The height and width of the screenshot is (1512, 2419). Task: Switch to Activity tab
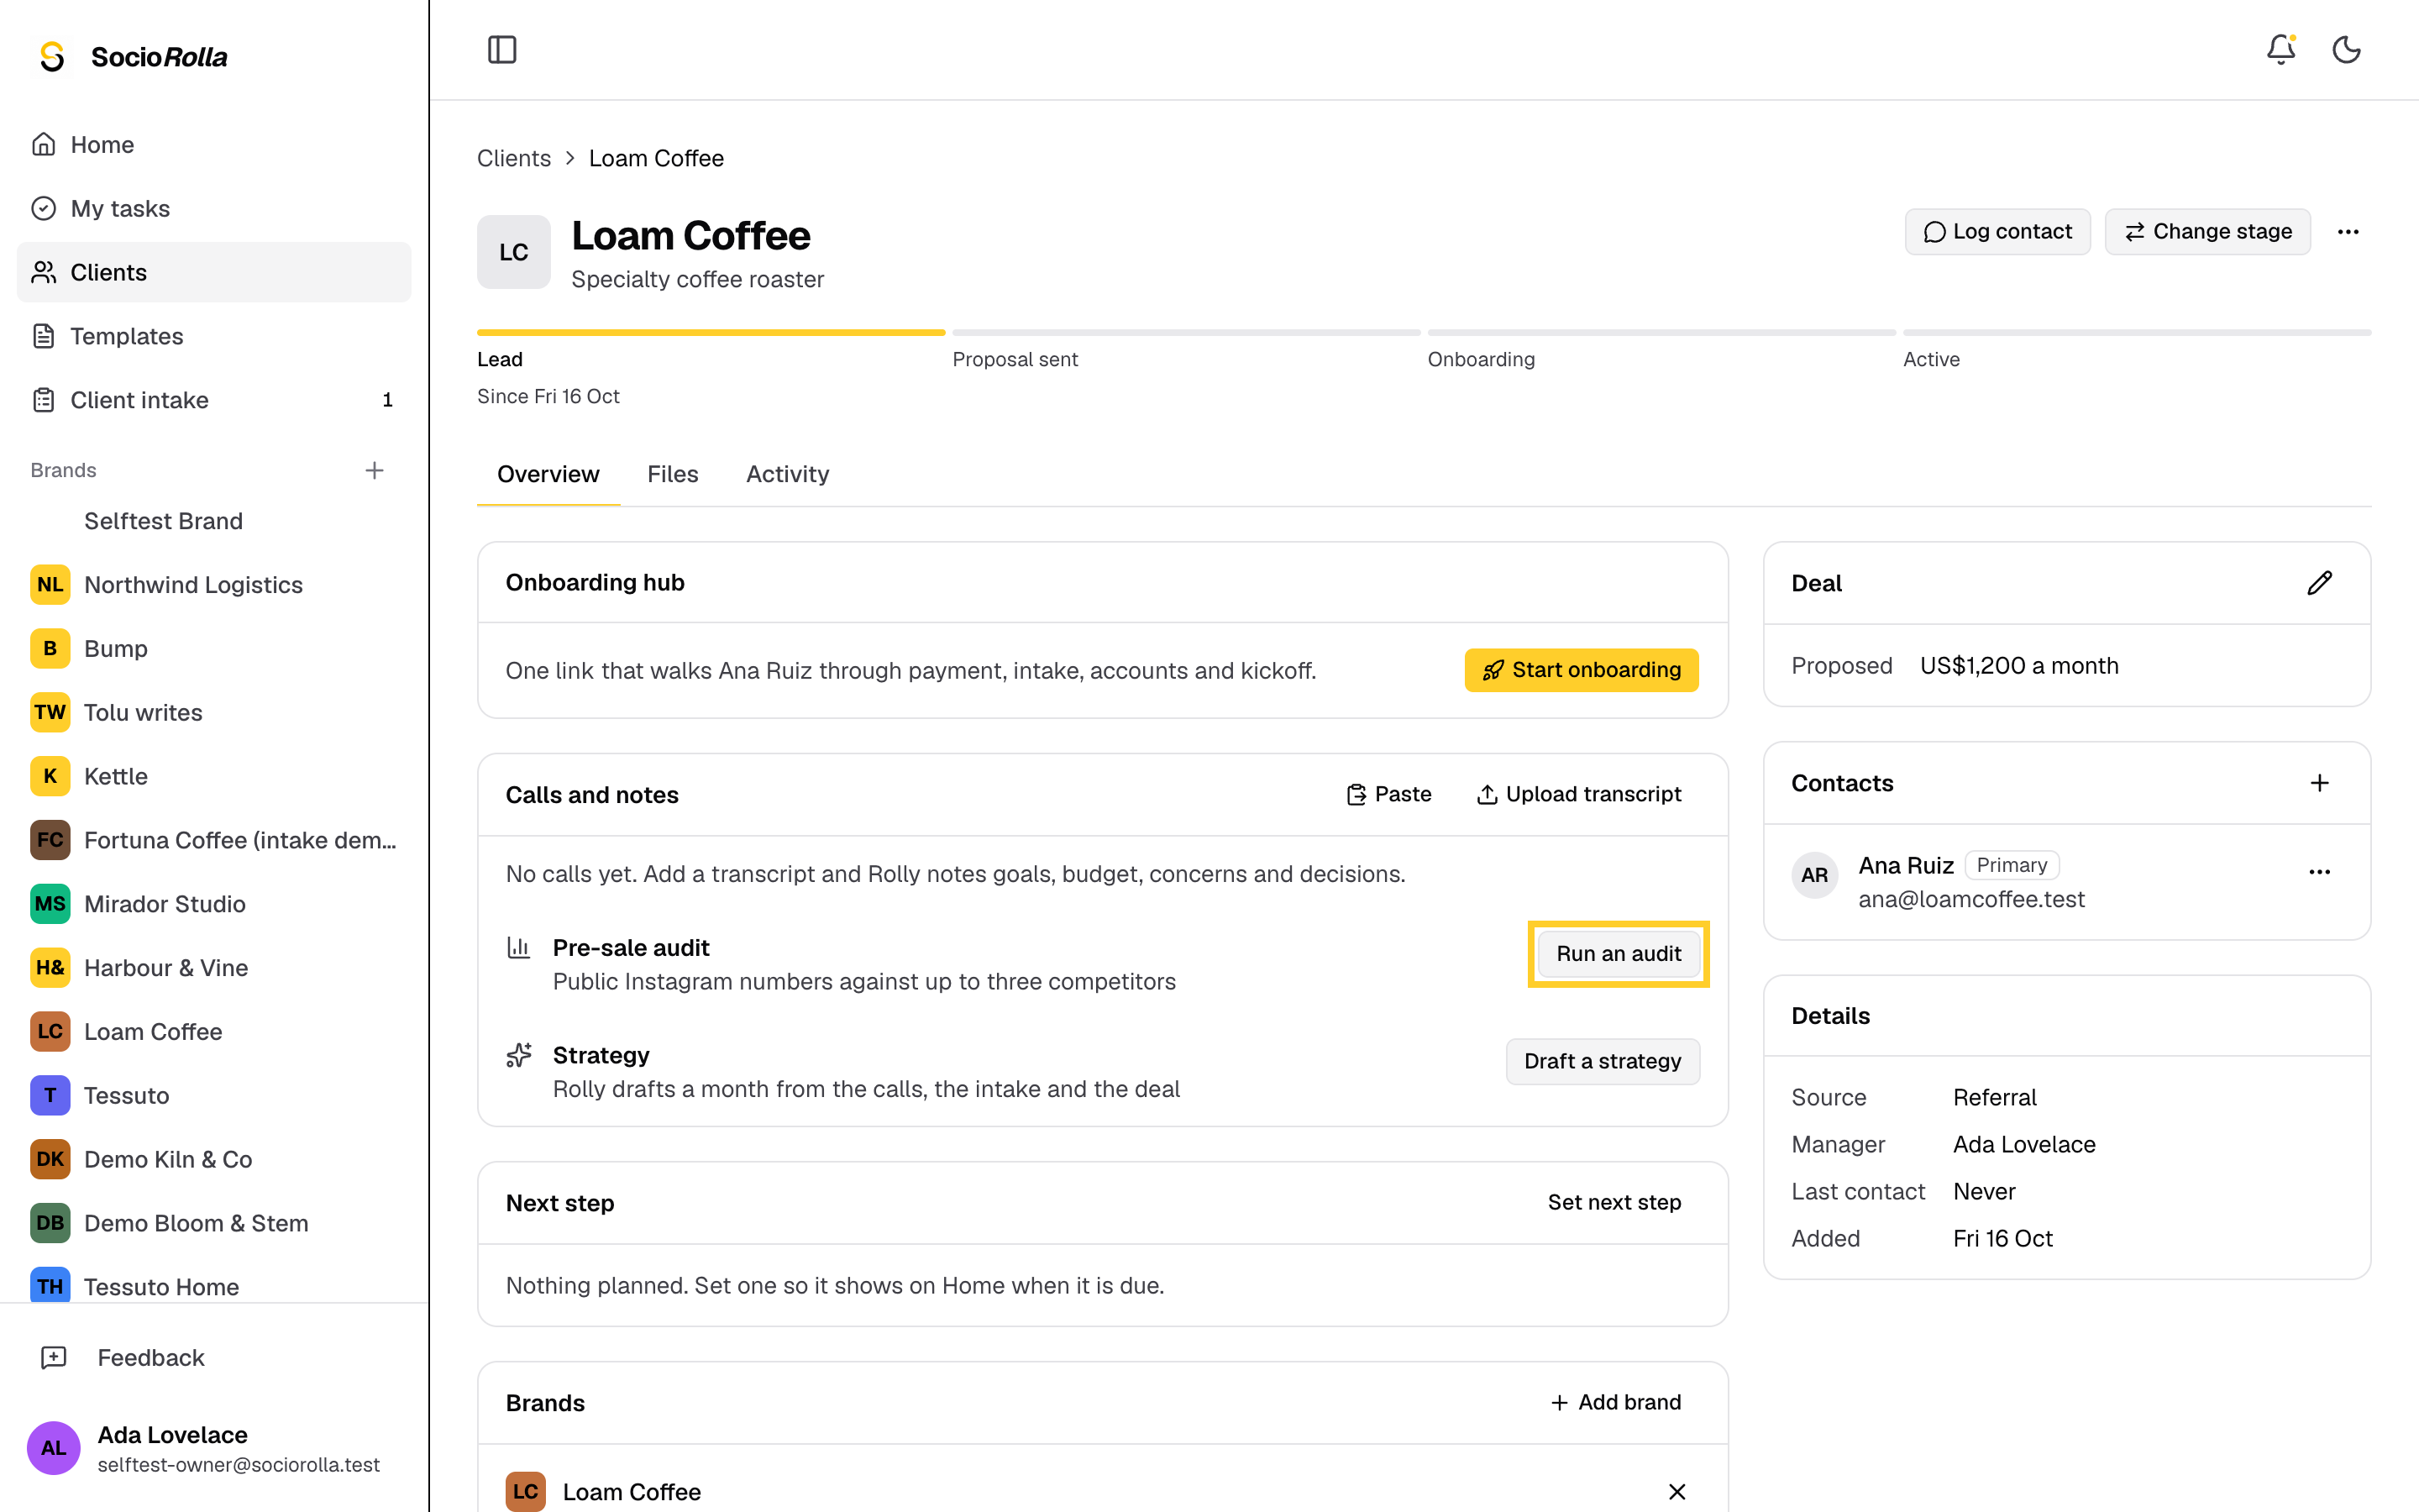click(788, 474)
